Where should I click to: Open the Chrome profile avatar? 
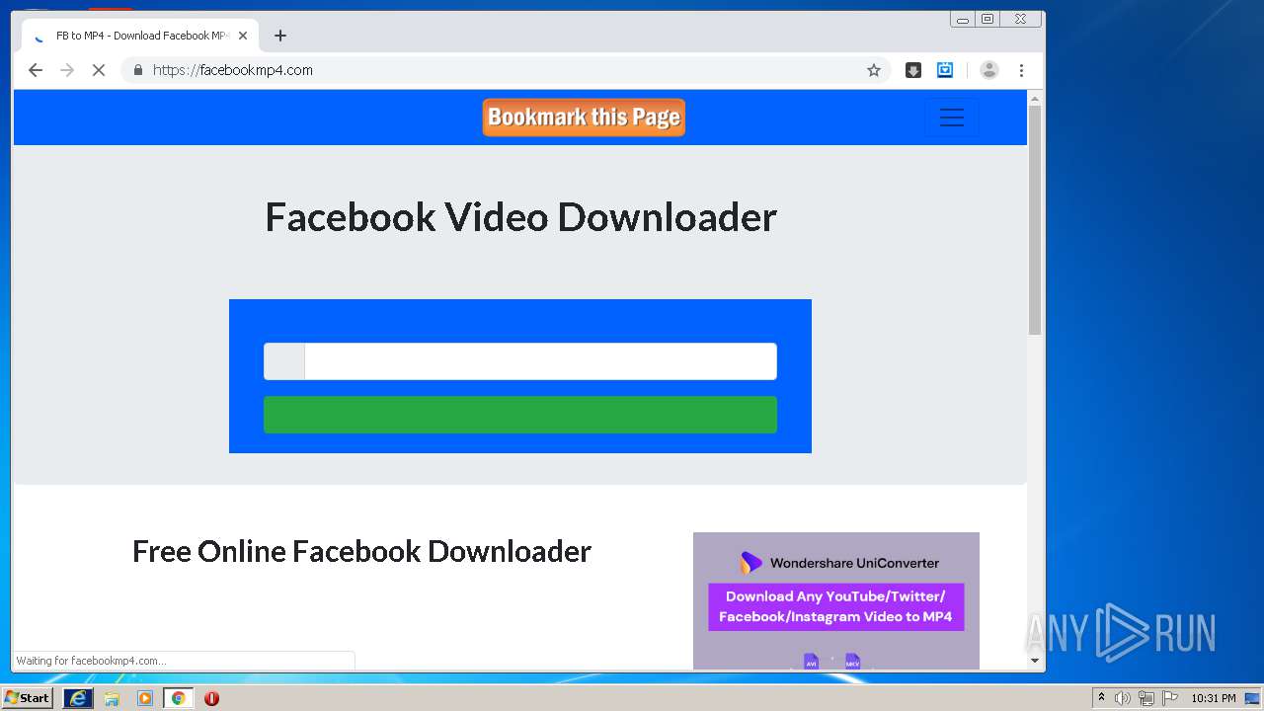[x=989, y=70]
